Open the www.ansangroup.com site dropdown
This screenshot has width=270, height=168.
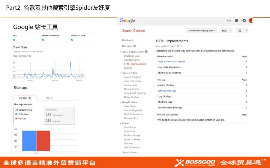[202, 31]
